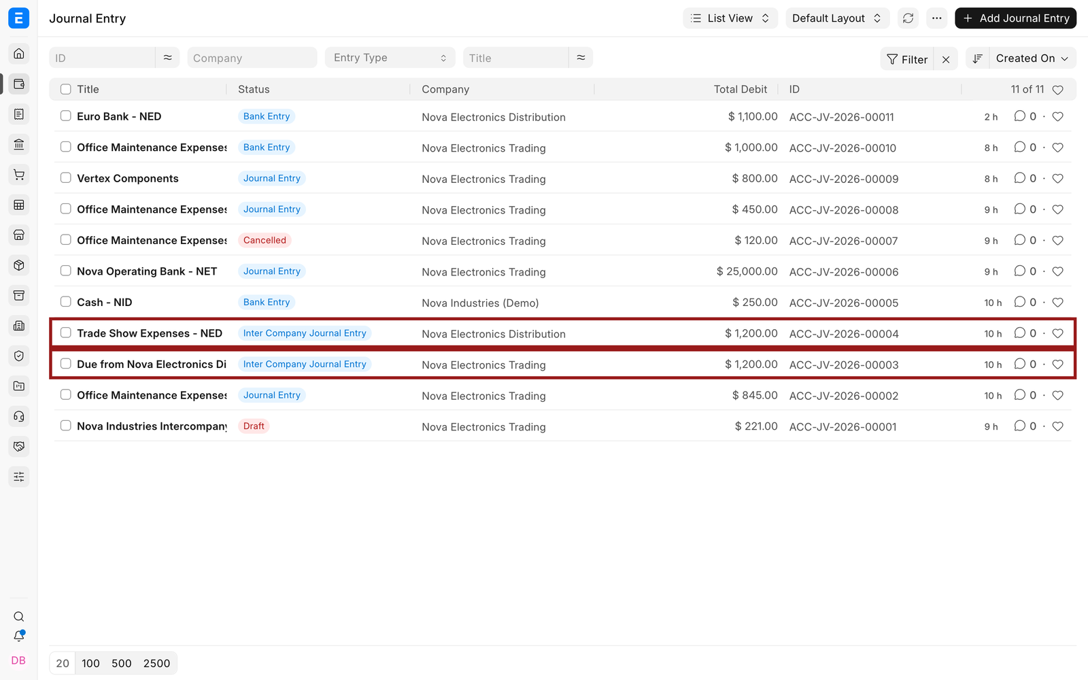The height and width of the screenshot is (680, 1088).
Task: Open the Filter button
Action: (x=907, y=59)
